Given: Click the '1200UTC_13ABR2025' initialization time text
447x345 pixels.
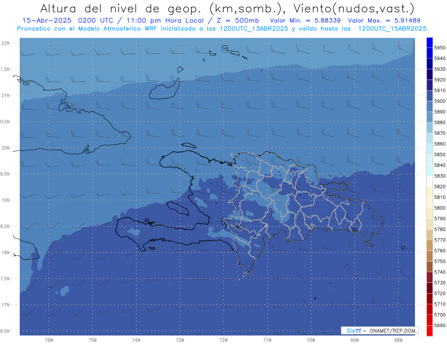Looking at the screenshot, I should tap(254, 28).
